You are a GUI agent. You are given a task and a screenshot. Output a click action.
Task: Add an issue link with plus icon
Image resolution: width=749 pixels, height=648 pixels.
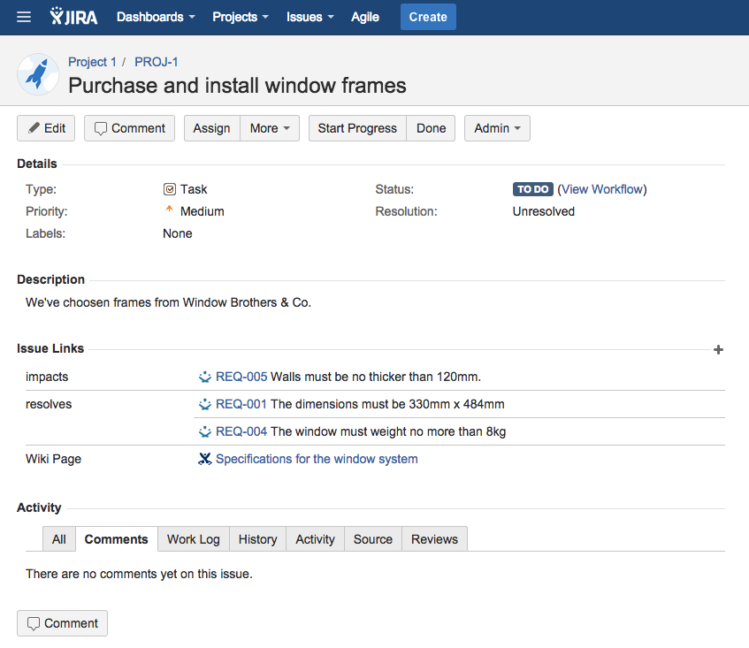coord(718,350)
